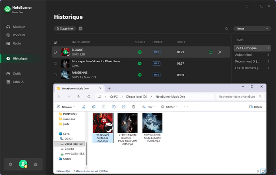Click the Cut scissors icon
This screenshot has width=276, height=175.
click(x=84, y=107)
